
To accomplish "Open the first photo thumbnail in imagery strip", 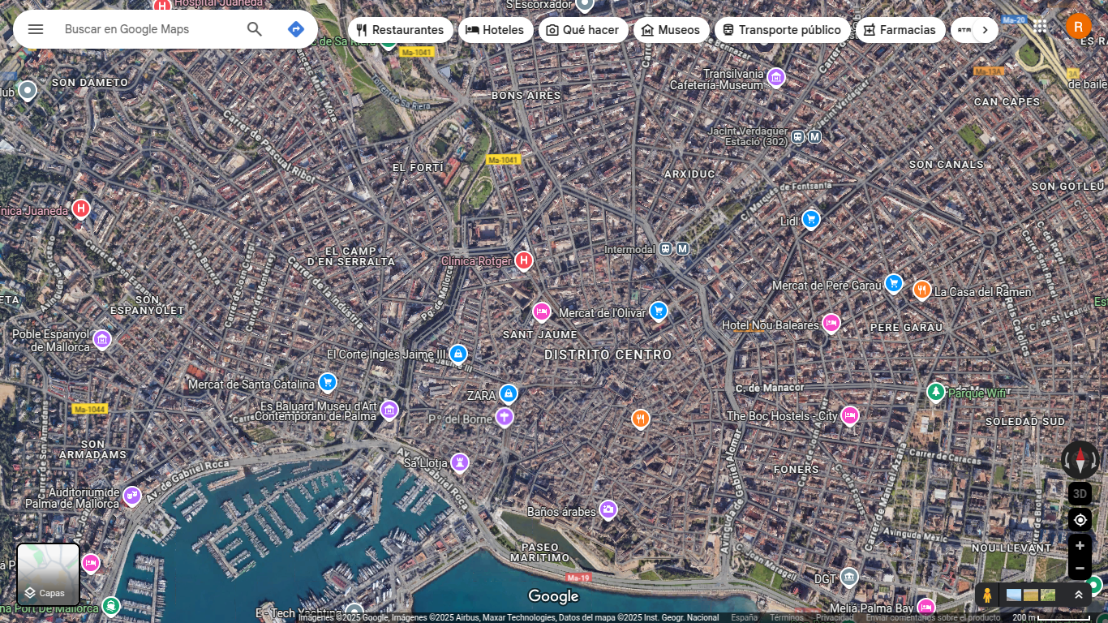I will coord(1014,595).
